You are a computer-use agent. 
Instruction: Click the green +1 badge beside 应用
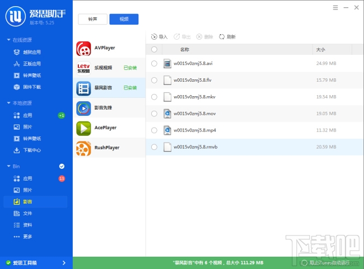point(62,115)
